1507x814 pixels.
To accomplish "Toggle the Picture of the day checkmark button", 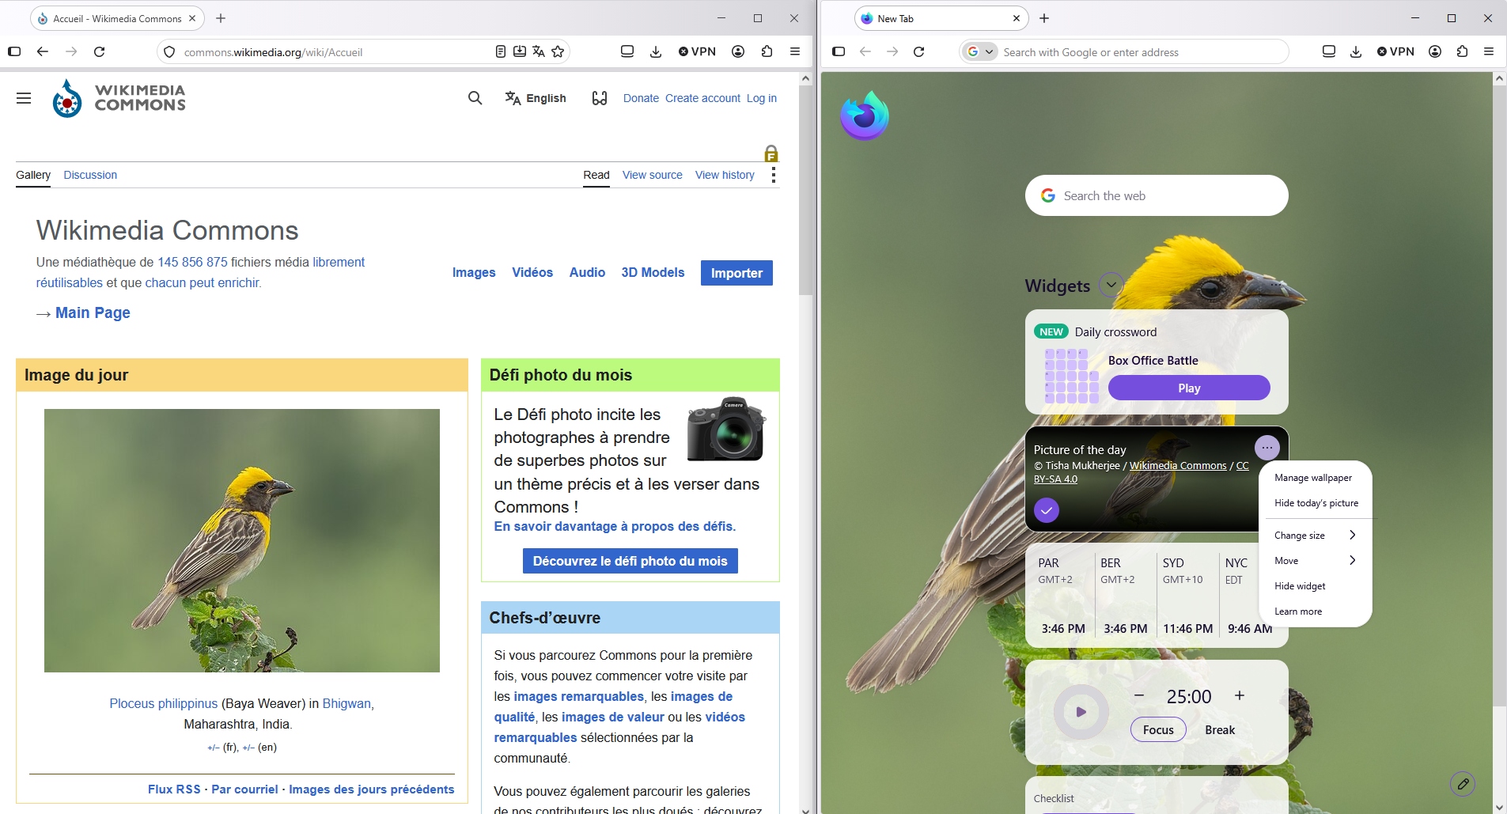I will click(1047, 510).
